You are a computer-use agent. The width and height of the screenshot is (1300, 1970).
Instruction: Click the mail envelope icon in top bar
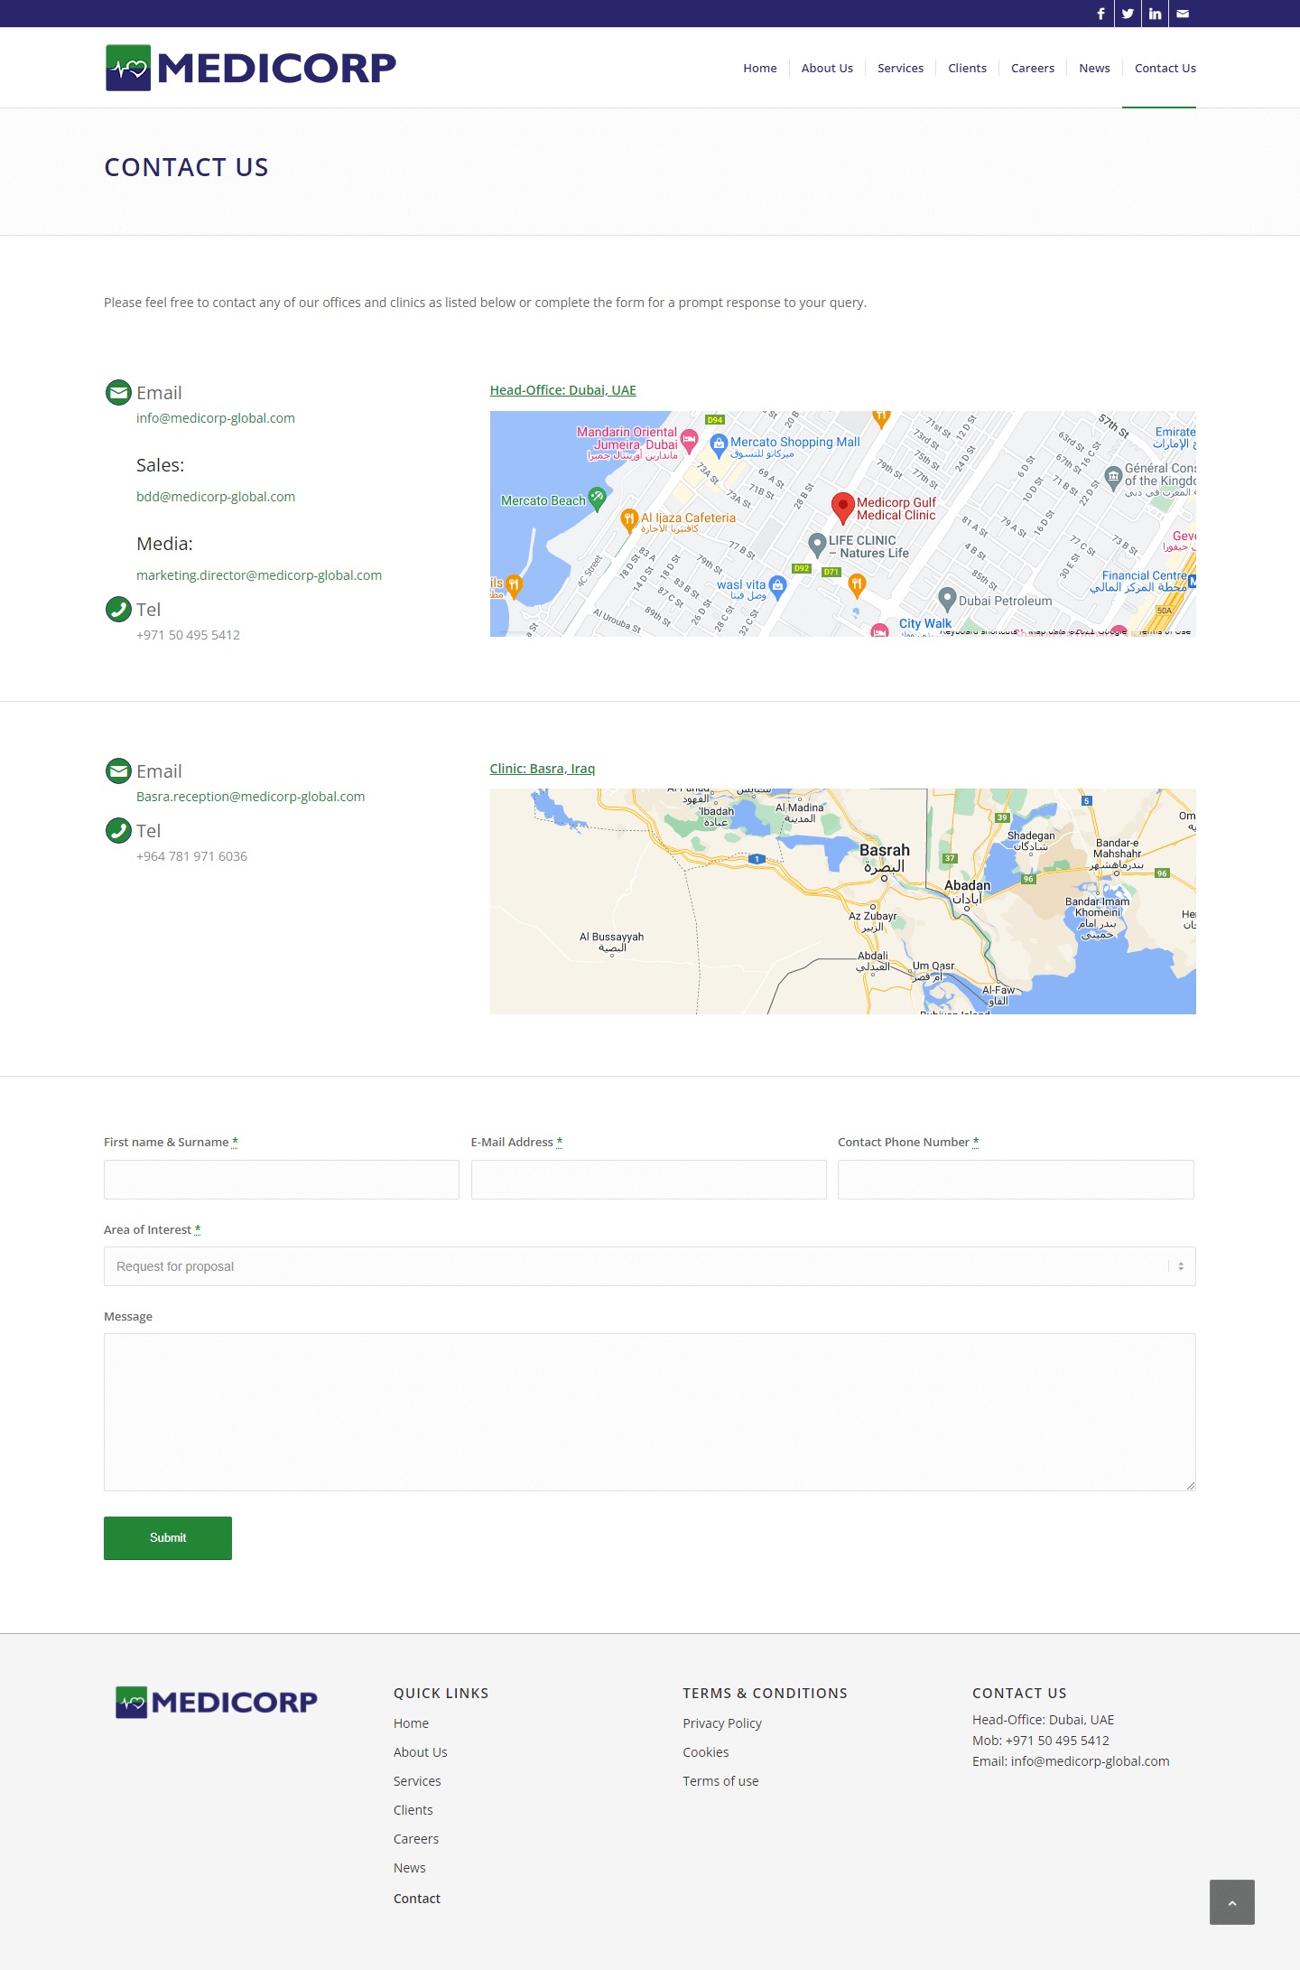click(x=1183, y=14)
